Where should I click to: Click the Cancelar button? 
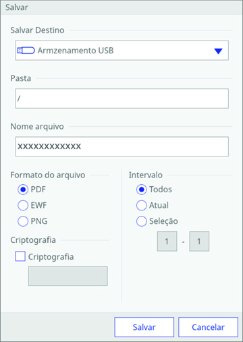pos(208,327)
